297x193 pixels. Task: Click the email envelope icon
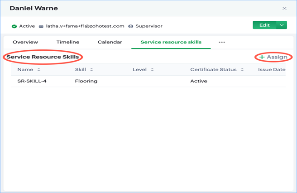[41, 26]
